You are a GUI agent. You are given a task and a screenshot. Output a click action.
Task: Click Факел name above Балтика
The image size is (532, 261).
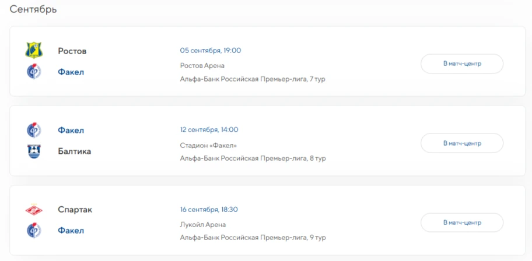pos(71,130)
